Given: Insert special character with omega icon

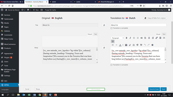Looking at the screenshot, I should click(x=133, y=45).
